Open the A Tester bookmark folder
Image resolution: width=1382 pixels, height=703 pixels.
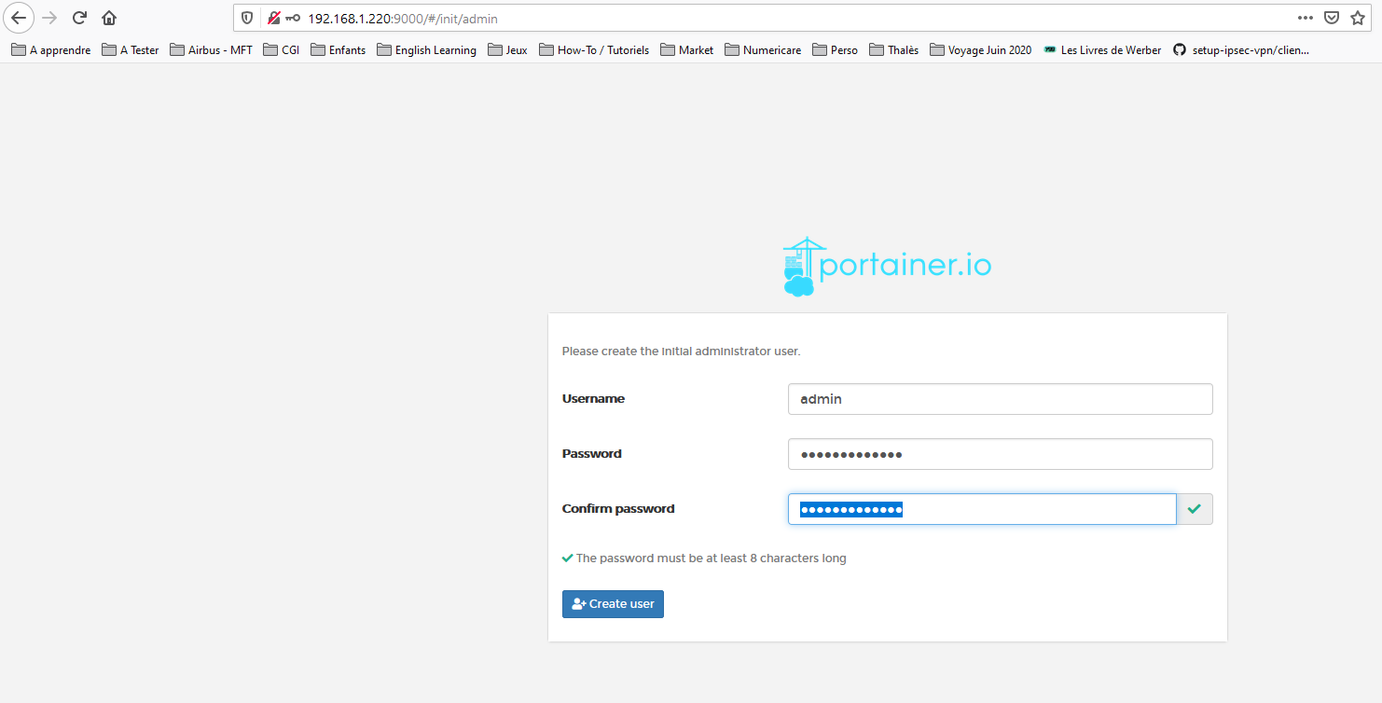click(131, 50)
